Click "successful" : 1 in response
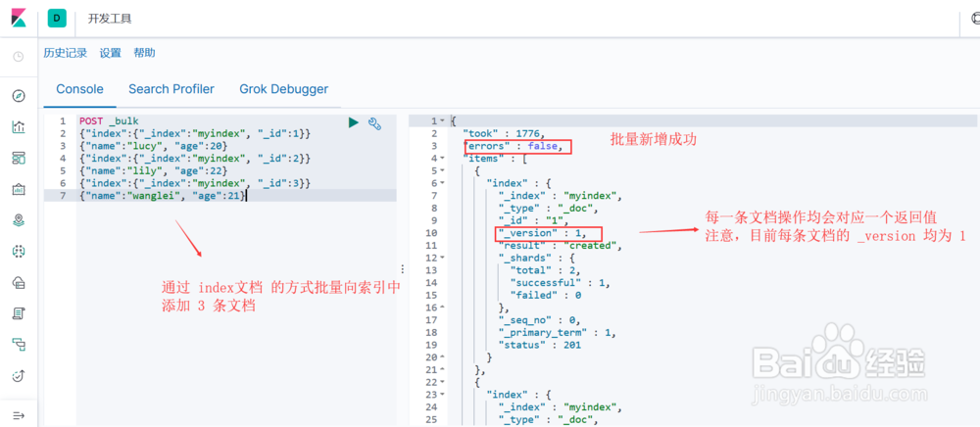Viewport: 980px width, 427px height. [560, 283]
